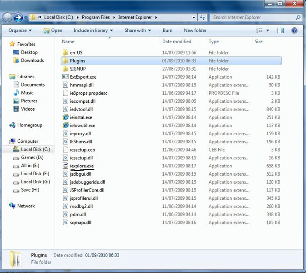Expand the Share with menu
The width and height of the screenshot is (306, 273).
(x=138, y=30)
